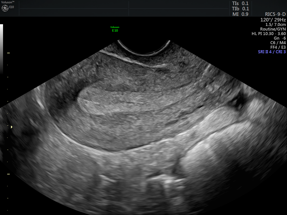Click the blue SRI II 4 / CRI 3 label

(x=272, y=52)
